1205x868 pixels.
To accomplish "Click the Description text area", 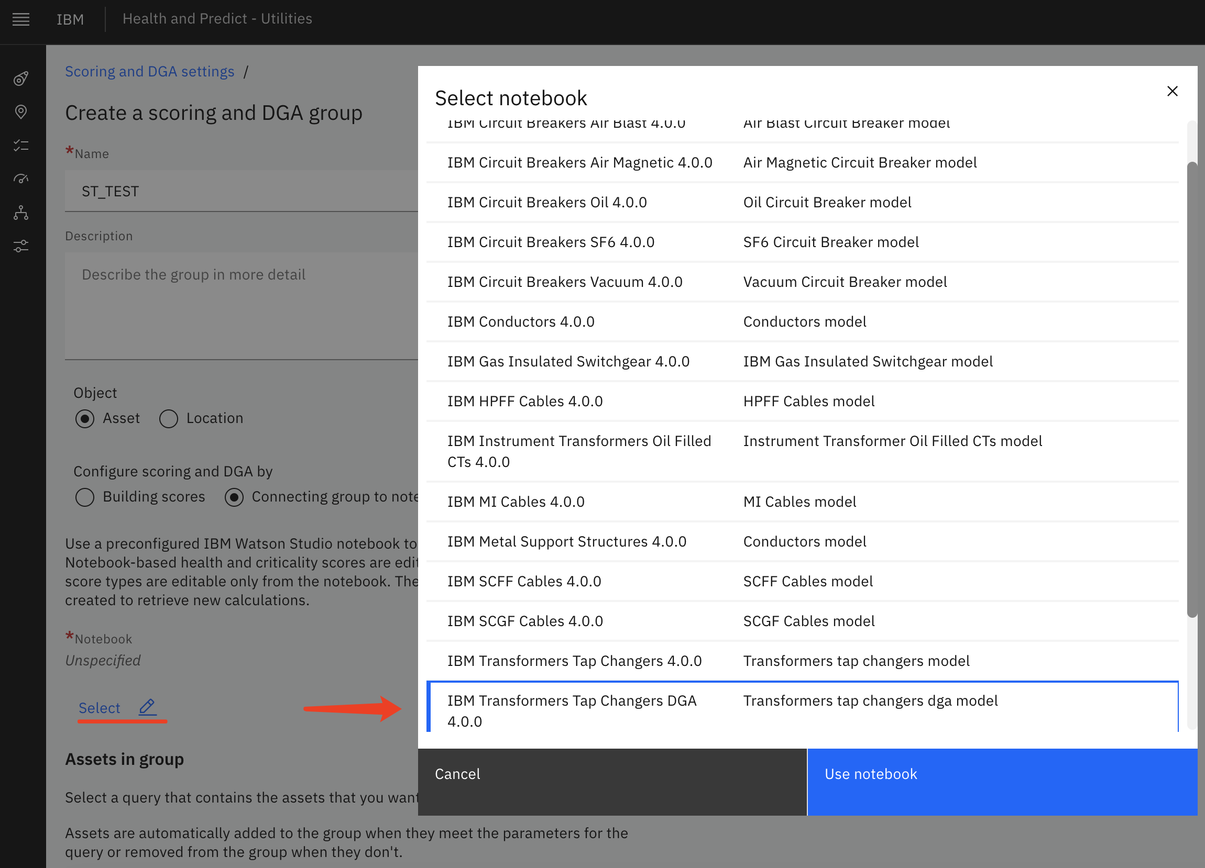I will click(x=241, y=306).
